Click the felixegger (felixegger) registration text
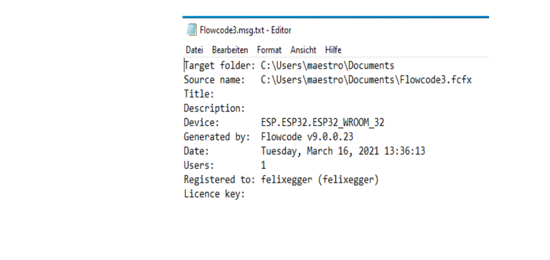Viewport: 550px width, 260px height. 319,180
